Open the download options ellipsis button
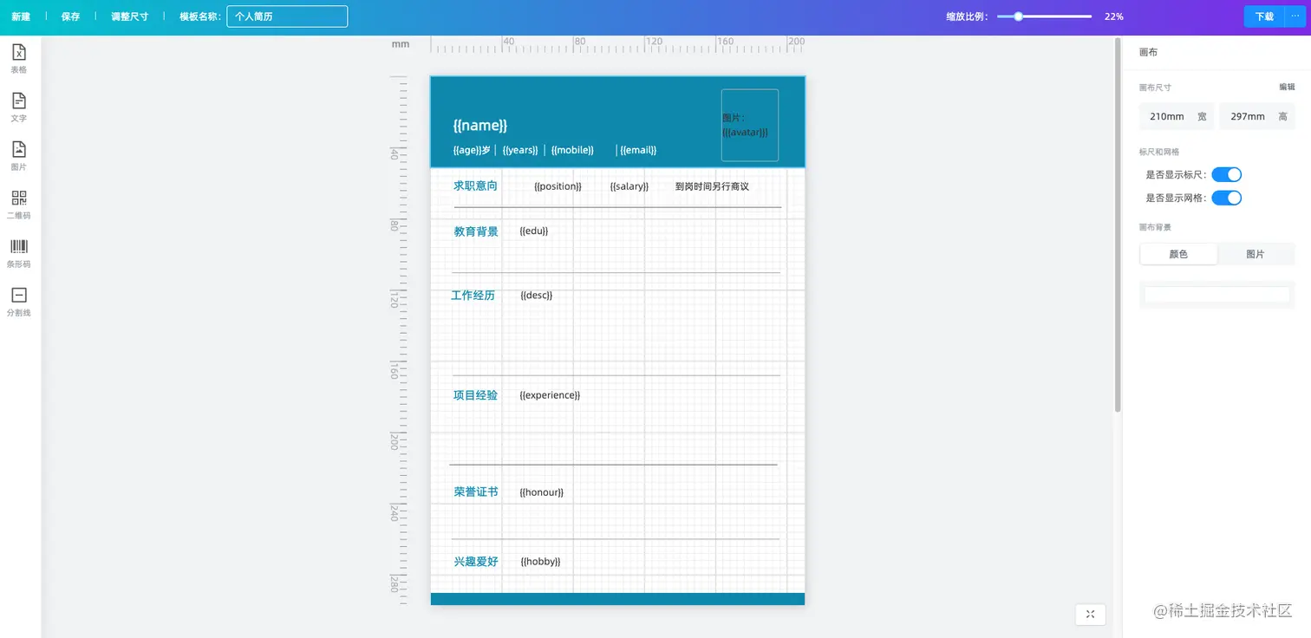The height and width of the screenshot is (638, 1311). tap(1295, 16)
